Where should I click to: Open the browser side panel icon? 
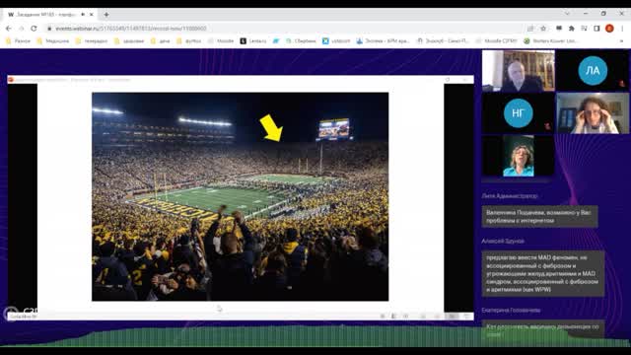coord(596,29)
